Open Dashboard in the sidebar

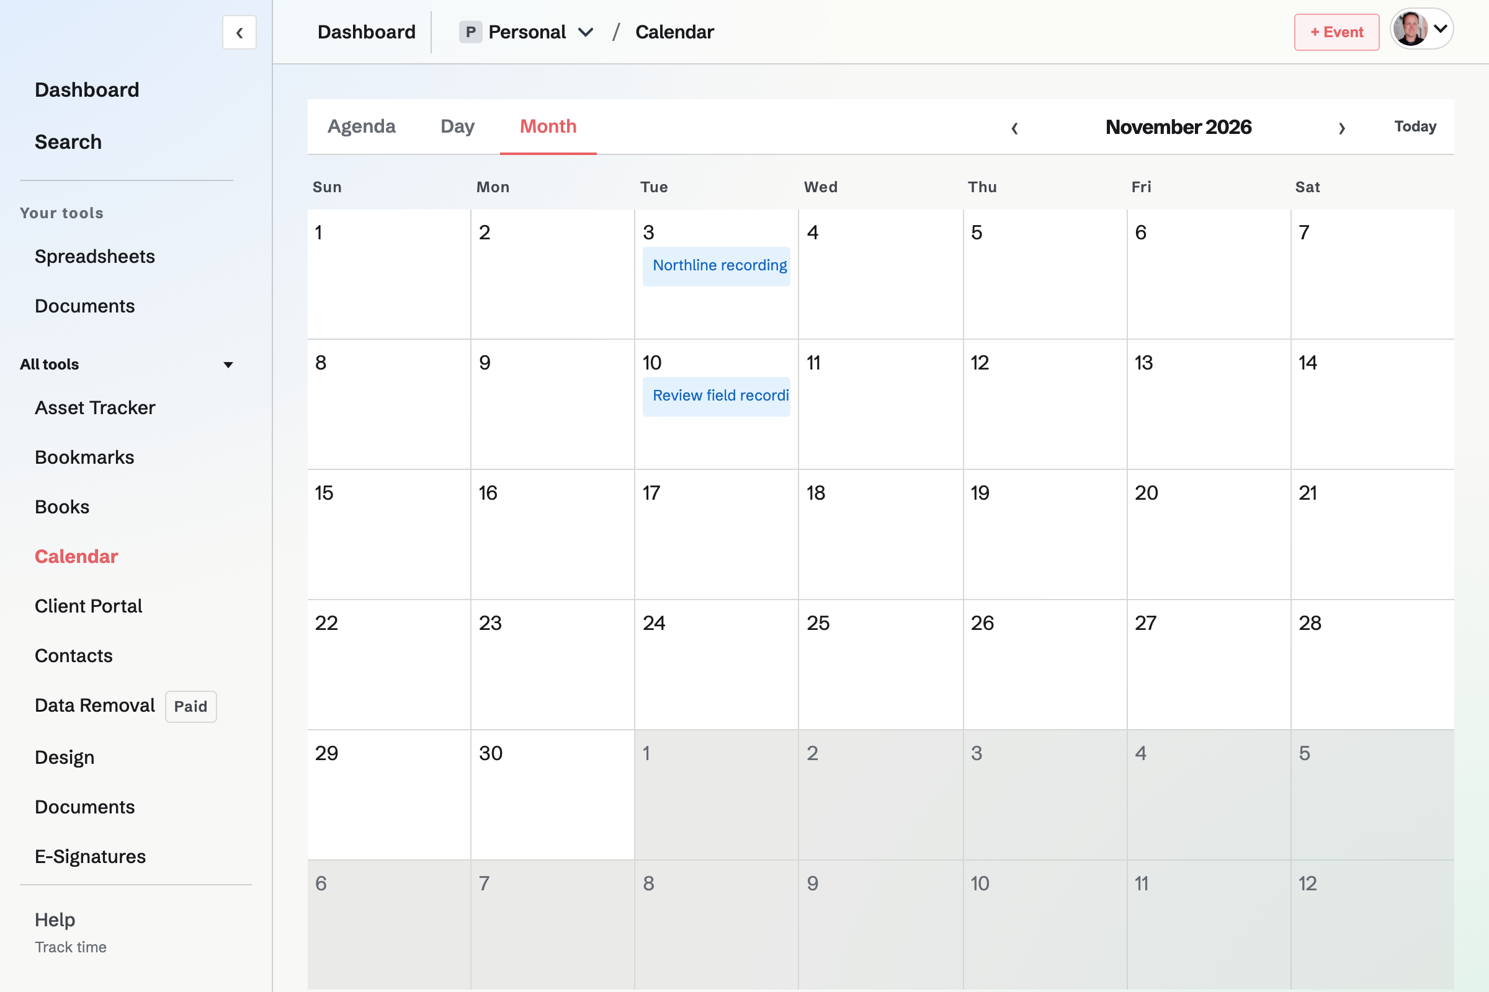click(87, 90)
